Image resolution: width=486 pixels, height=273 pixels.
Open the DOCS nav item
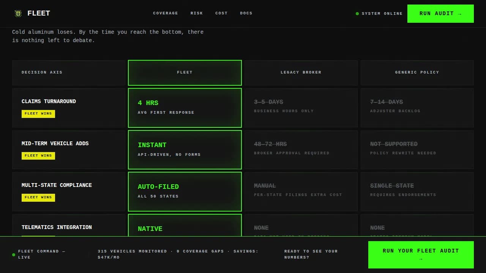246,13
